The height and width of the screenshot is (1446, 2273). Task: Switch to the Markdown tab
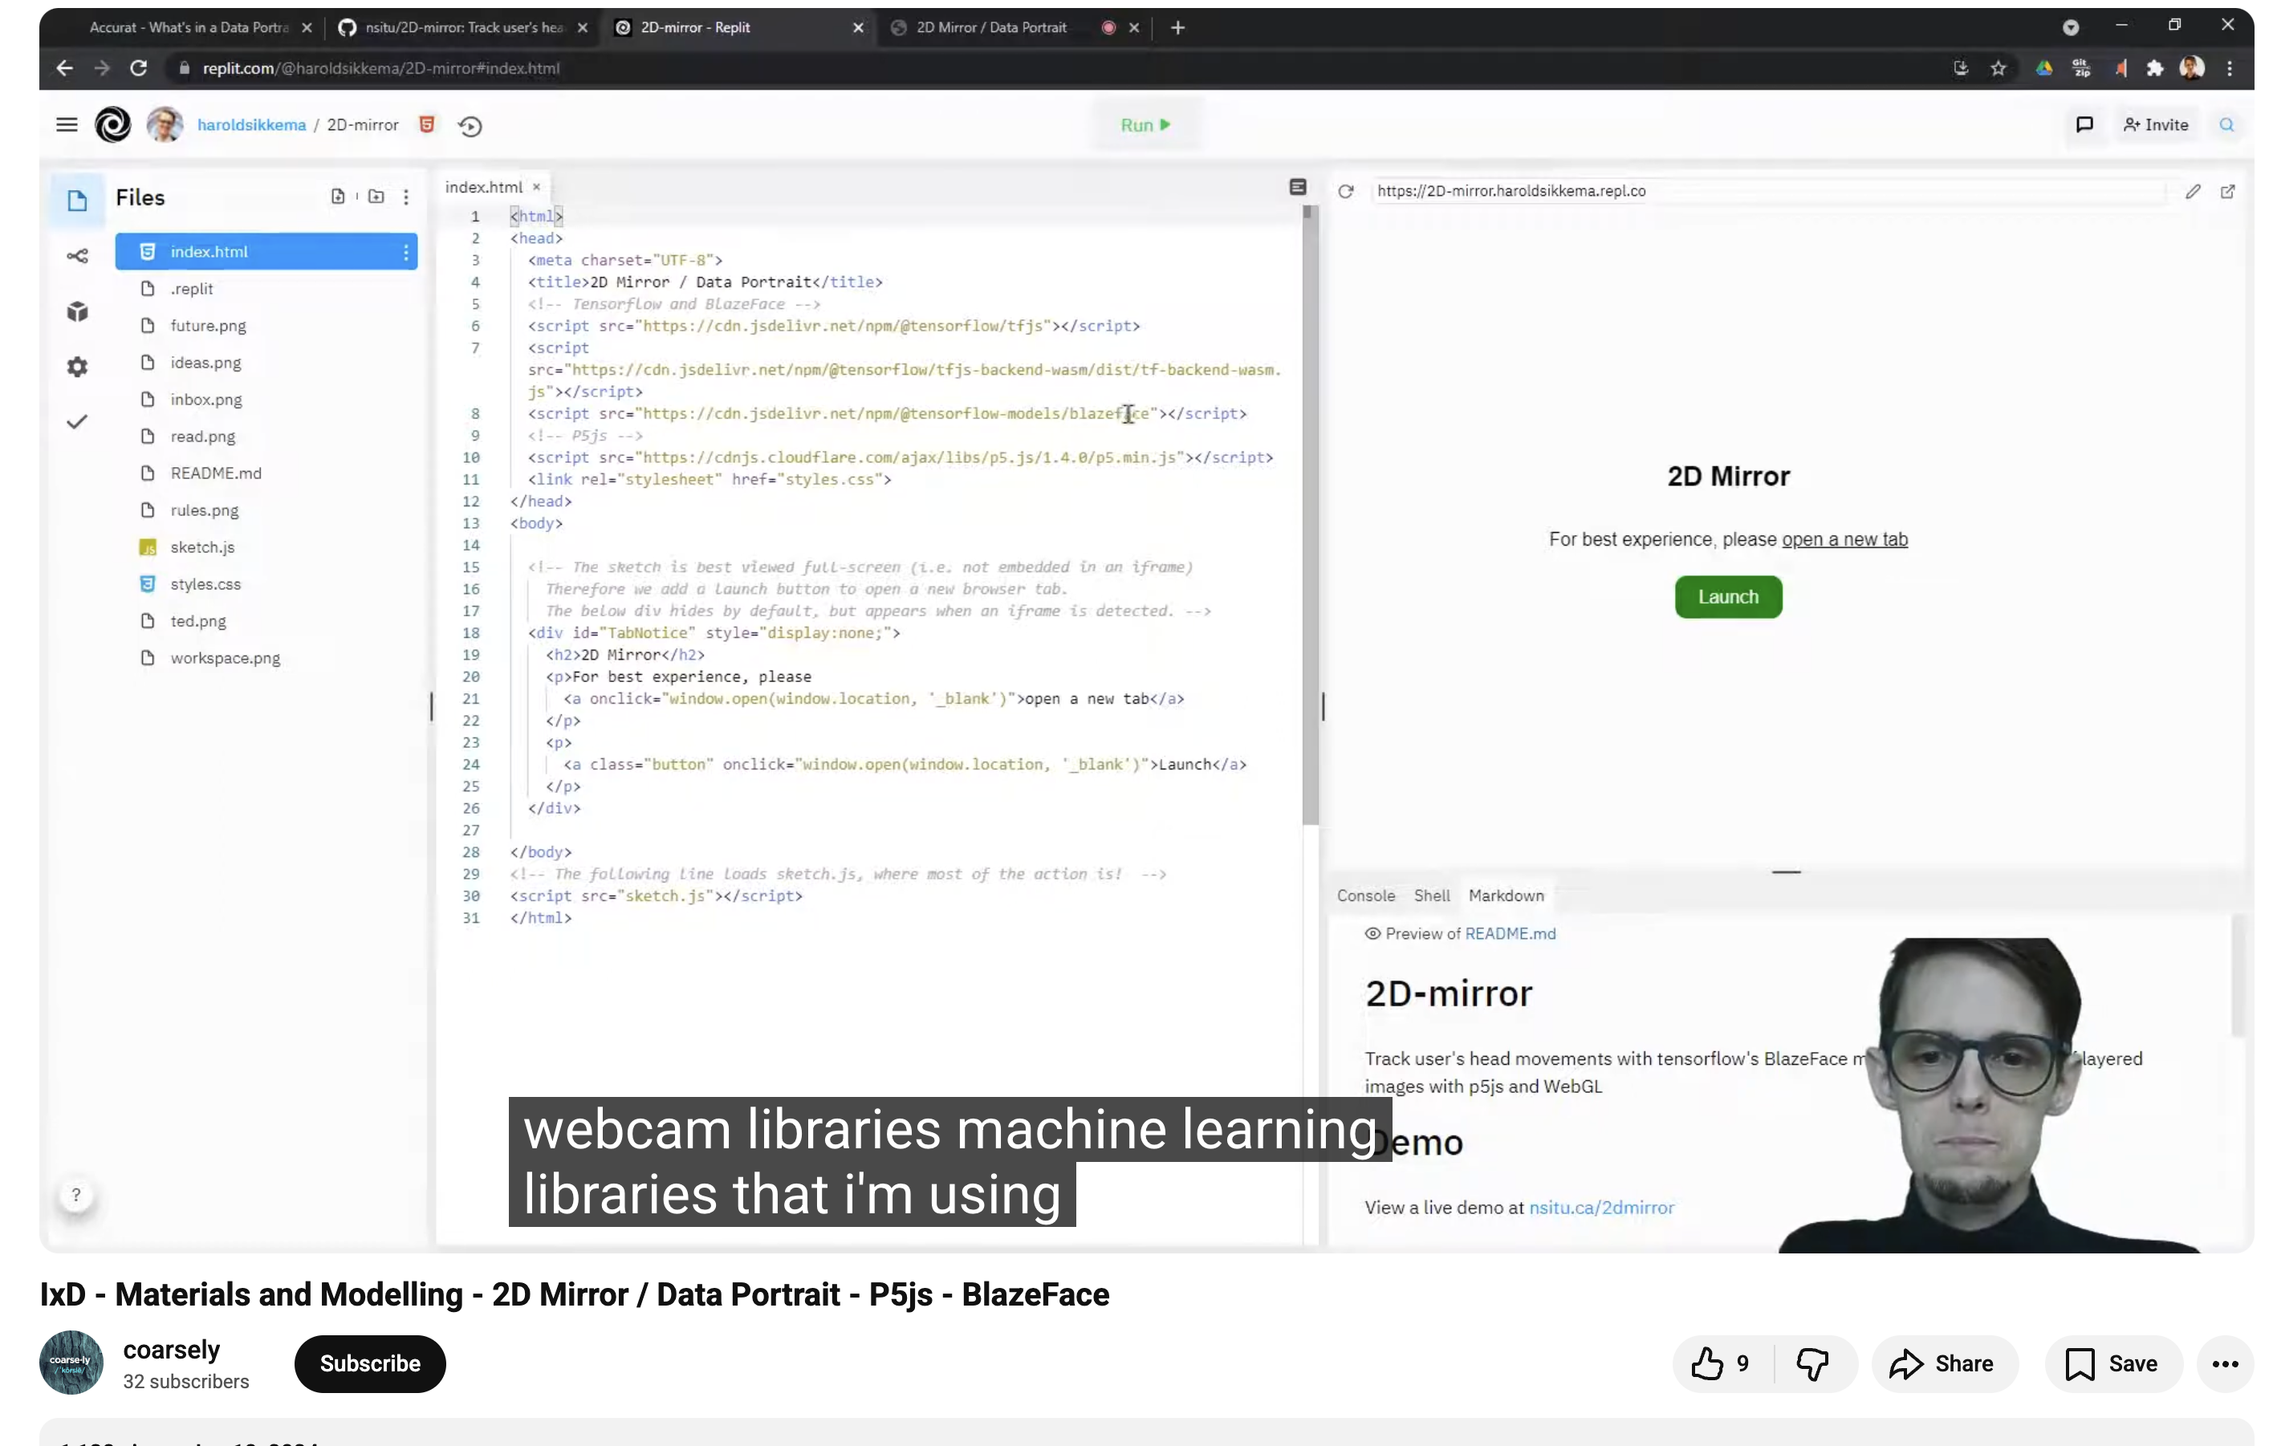1505,895
